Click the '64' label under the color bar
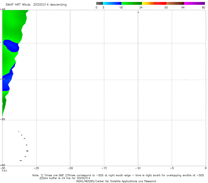 pos(183,7)
